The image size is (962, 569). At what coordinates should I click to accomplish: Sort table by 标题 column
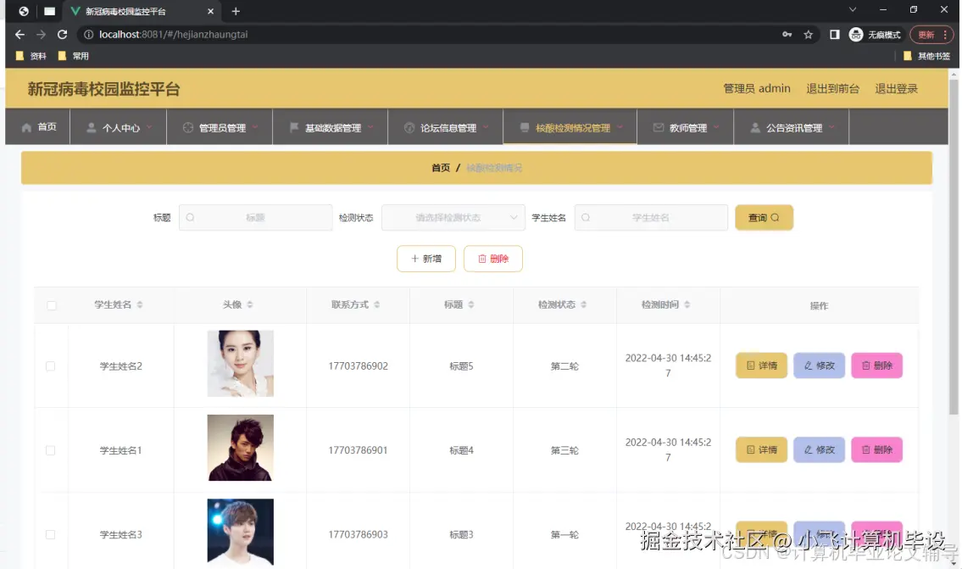pos(471,304)
